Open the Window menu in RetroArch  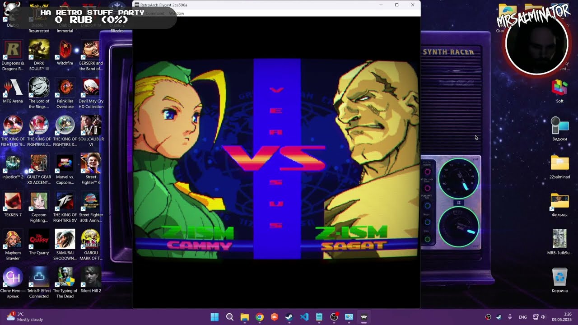(x=177, y=14)
